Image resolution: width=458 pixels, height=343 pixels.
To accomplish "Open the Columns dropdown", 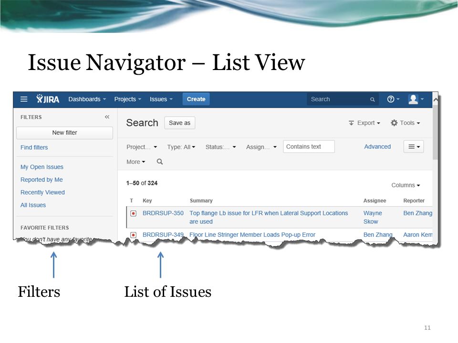I will coord(406,185).
